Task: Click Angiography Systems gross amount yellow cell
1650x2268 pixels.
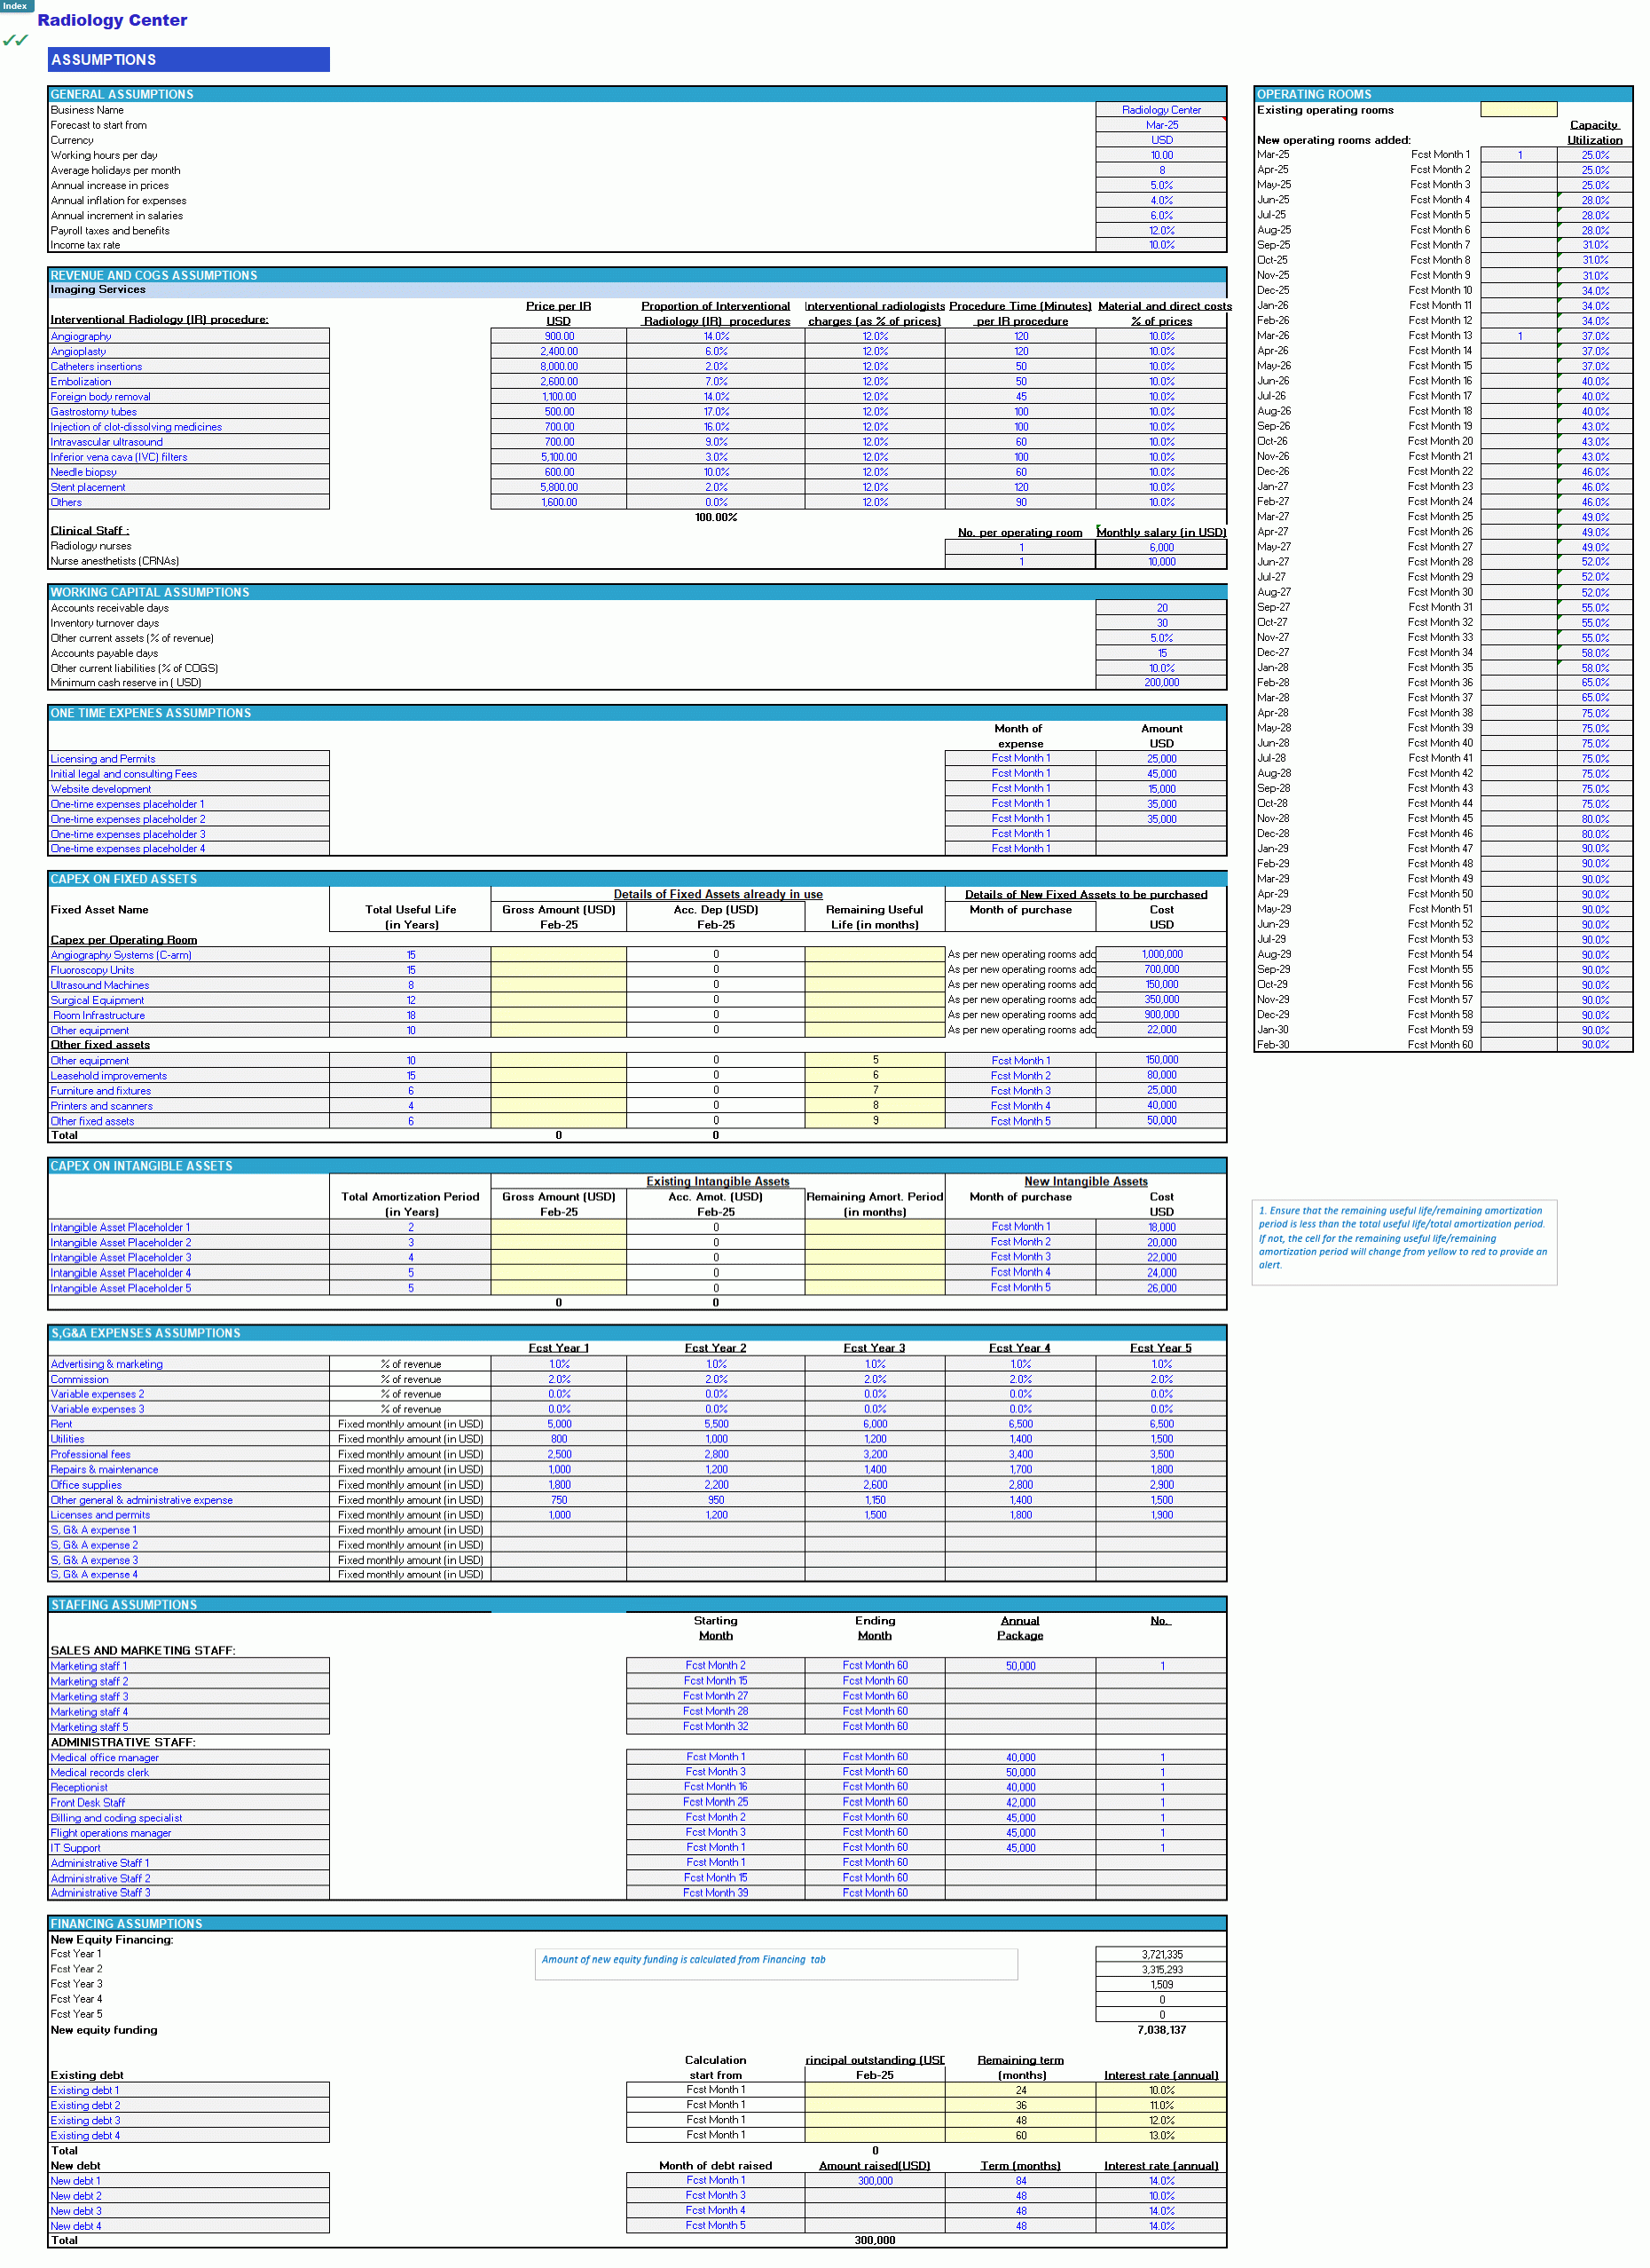Action: click(559, 955)
